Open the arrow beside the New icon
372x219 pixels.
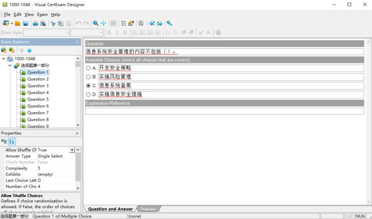pyautogui.click(x=12, y=23)
